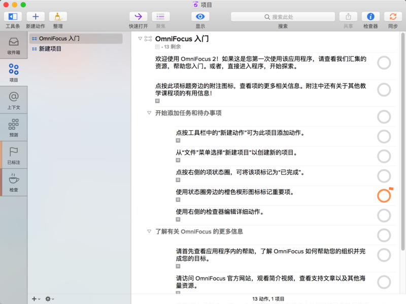Select the 开始添加任务和待办事项 group title
The image size is (406, 304).
coord(188,113)
